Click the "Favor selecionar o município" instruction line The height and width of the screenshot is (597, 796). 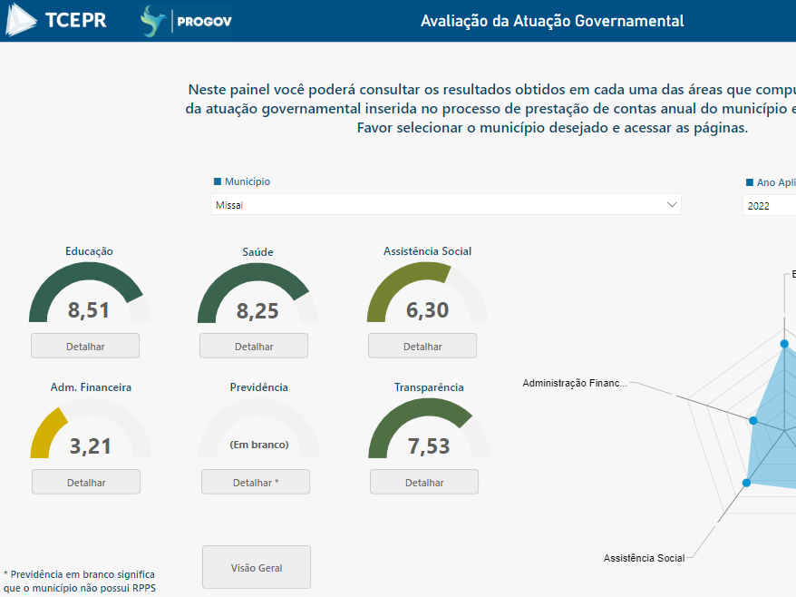[x=552, y=128]
